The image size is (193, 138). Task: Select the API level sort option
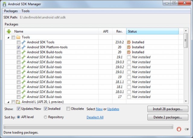(18, 117)
